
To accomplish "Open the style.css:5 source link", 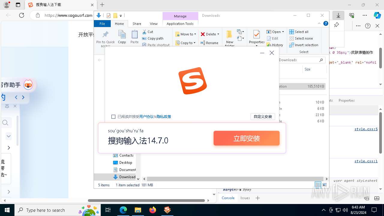I will pyautogui.click(x=366, y=129).
